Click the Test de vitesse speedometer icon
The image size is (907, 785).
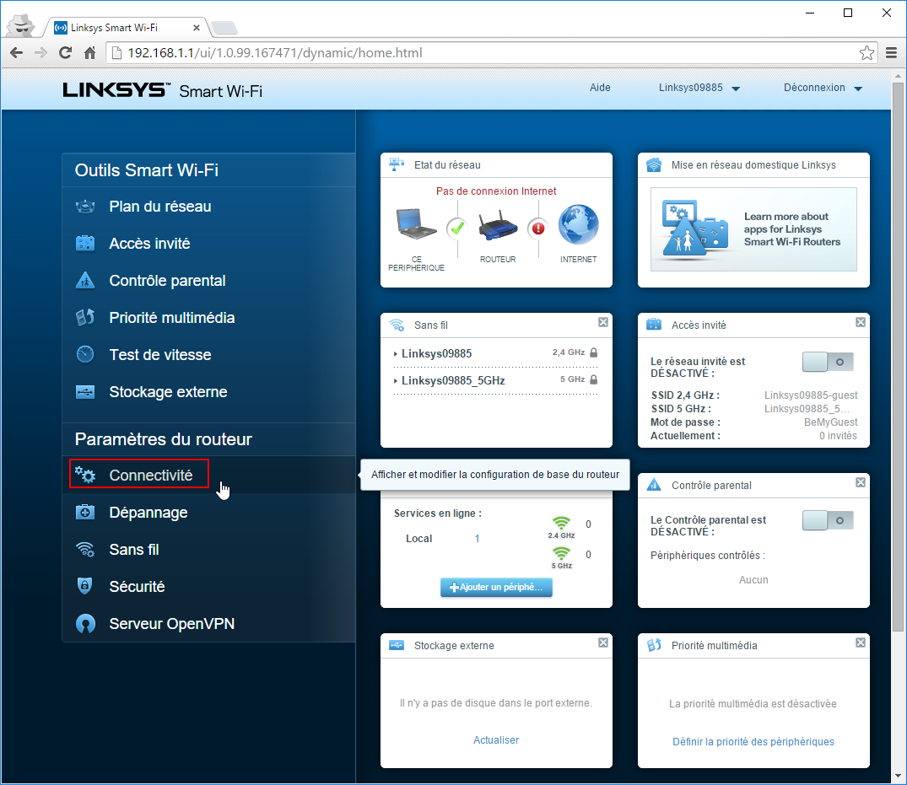coord(85,355)
